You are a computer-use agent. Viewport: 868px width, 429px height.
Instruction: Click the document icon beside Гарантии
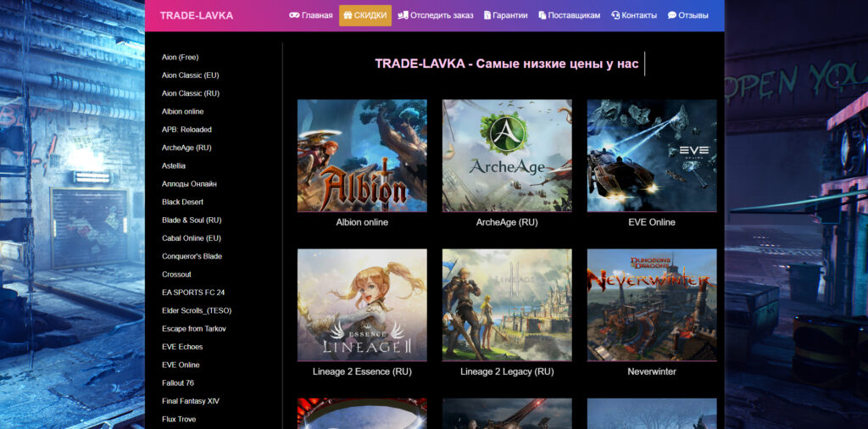coord(487,15)
